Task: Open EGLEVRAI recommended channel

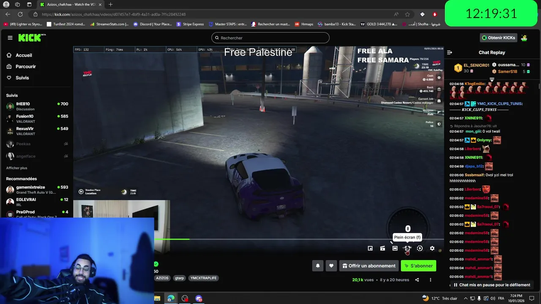Action: [x=37, y=202]
